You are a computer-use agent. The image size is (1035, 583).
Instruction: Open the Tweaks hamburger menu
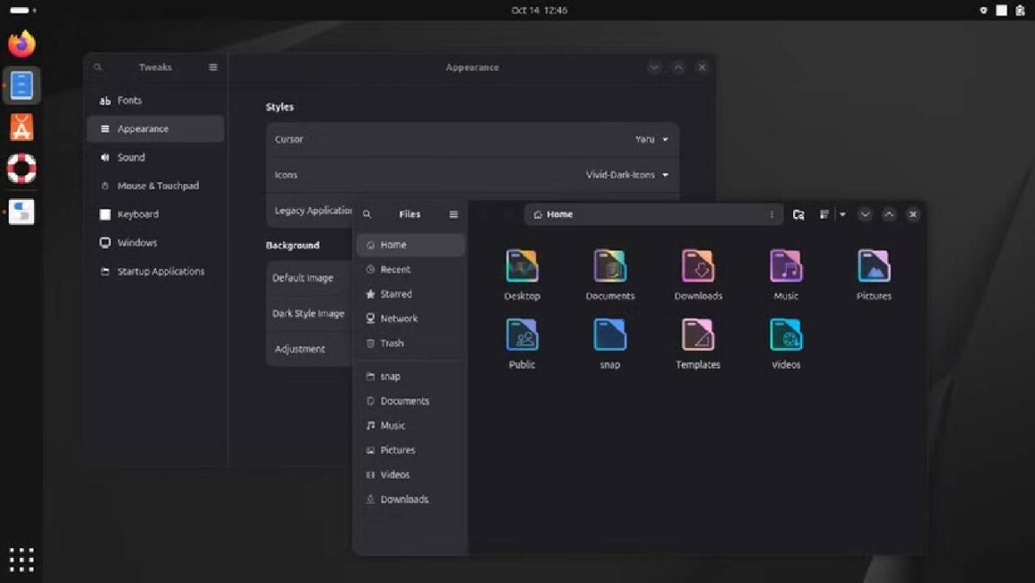(213, 67)
